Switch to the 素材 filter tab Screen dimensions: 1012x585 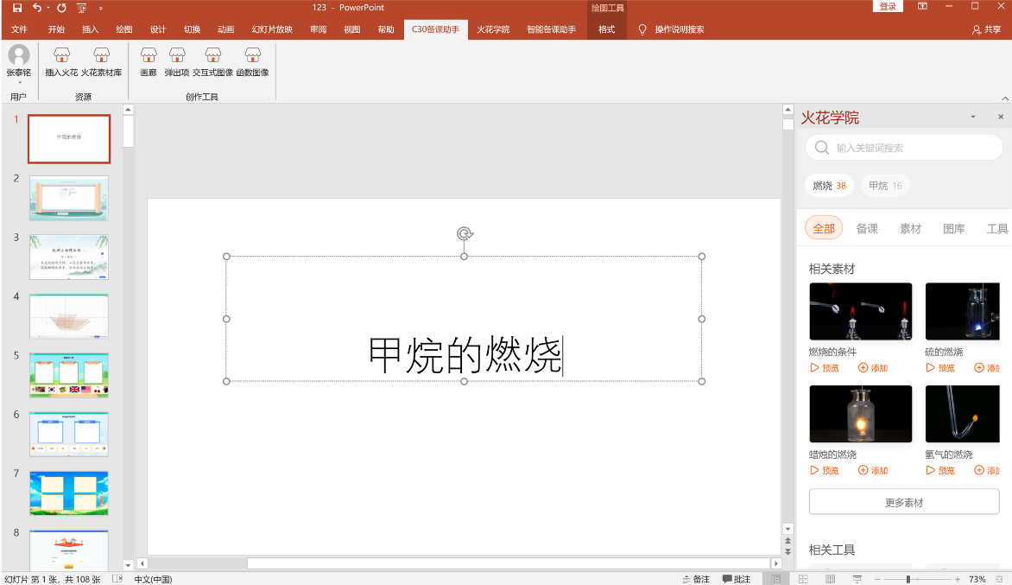[910, 229]
